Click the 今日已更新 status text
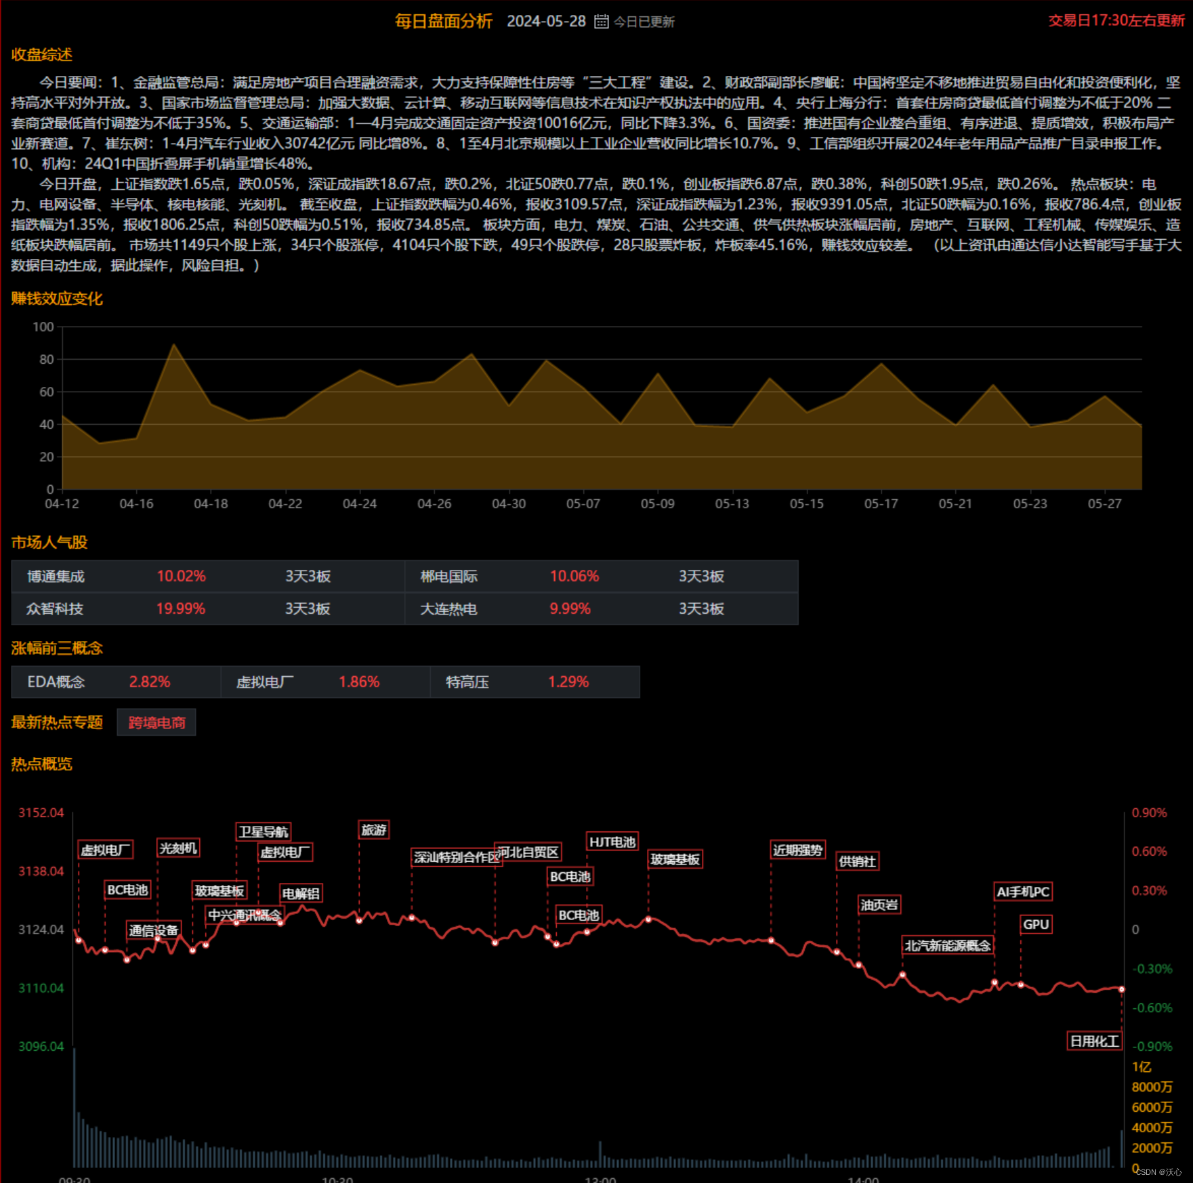 tap(644, 22)
